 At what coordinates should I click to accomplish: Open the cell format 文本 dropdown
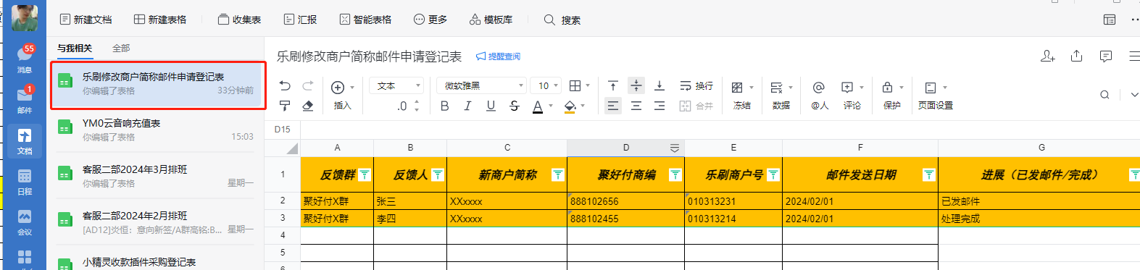396,85
